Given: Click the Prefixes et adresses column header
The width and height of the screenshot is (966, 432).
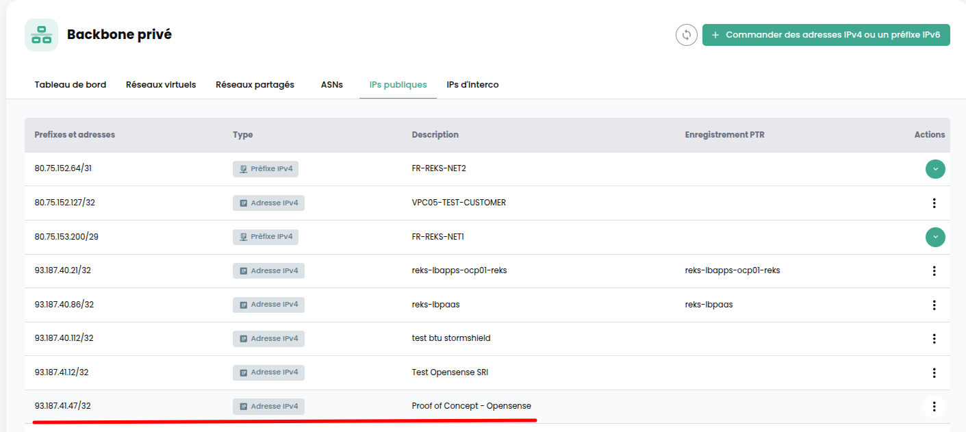Looking at the screenshot, I should click(x=75, y=135).
